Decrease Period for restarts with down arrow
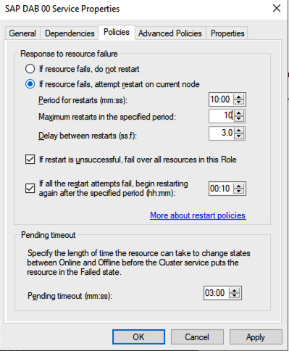289x351 pixels. click(239, 102)
